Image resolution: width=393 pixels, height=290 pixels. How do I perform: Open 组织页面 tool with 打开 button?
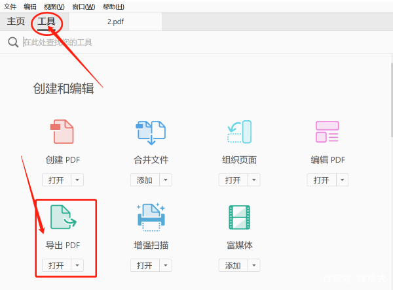tap(233, 180)
